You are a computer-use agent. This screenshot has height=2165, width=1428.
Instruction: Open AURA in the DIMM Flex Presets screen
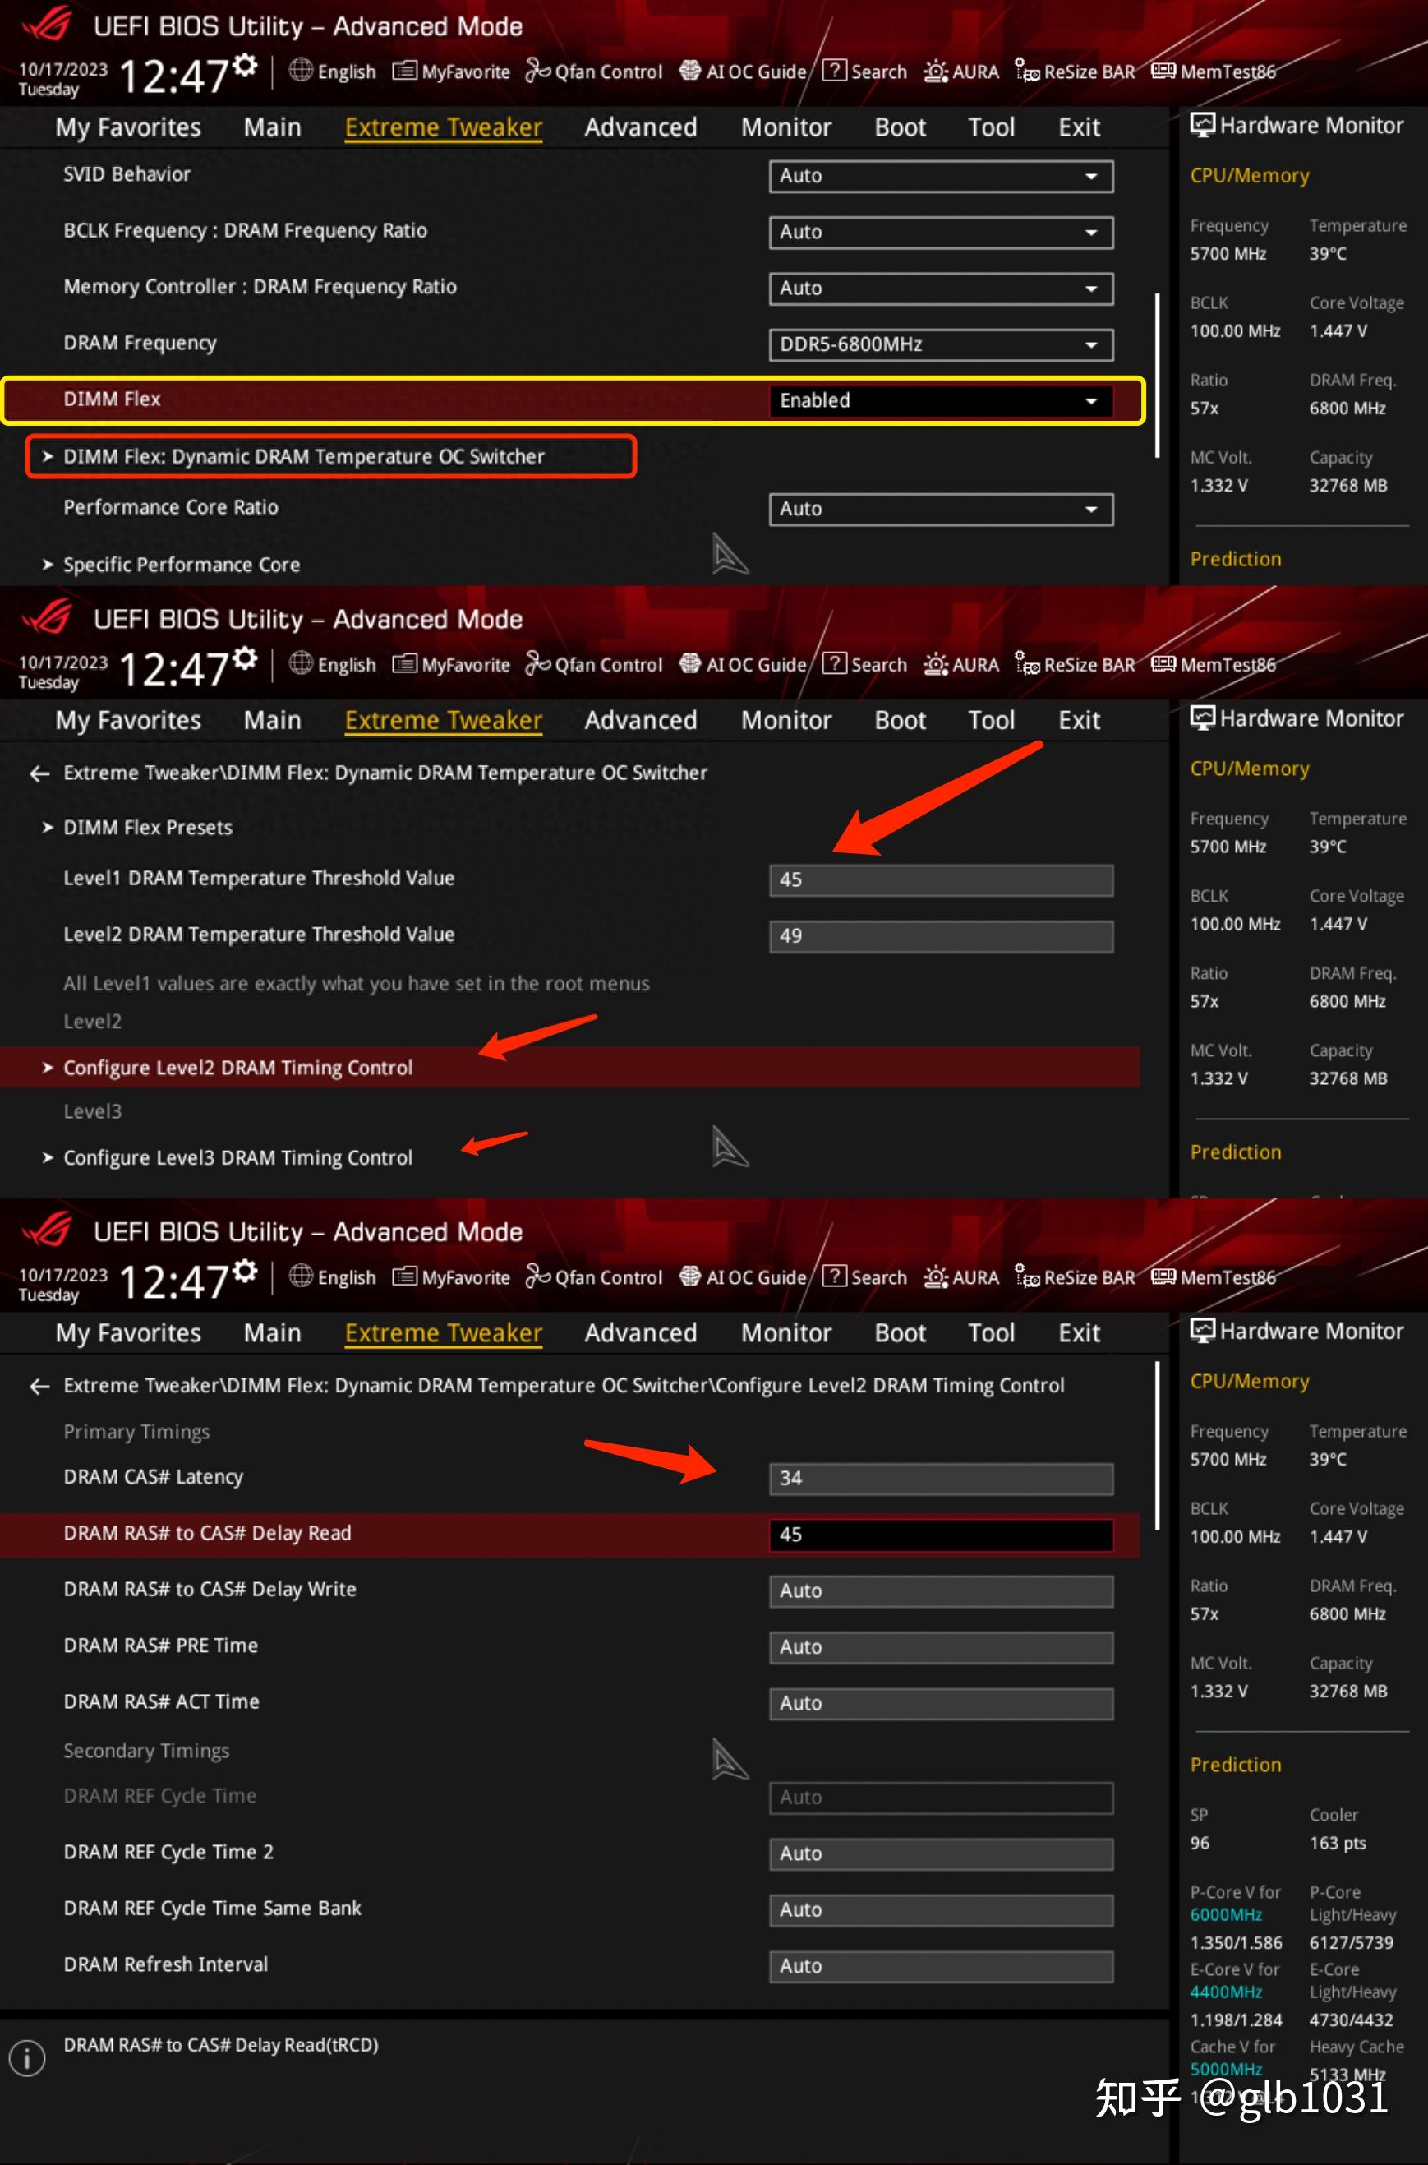[960, 664]
